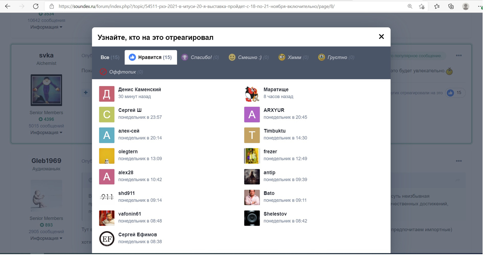Open Gleb1969's profile name in background
This screenshot has height=259, width=490.
pos(46,161)
